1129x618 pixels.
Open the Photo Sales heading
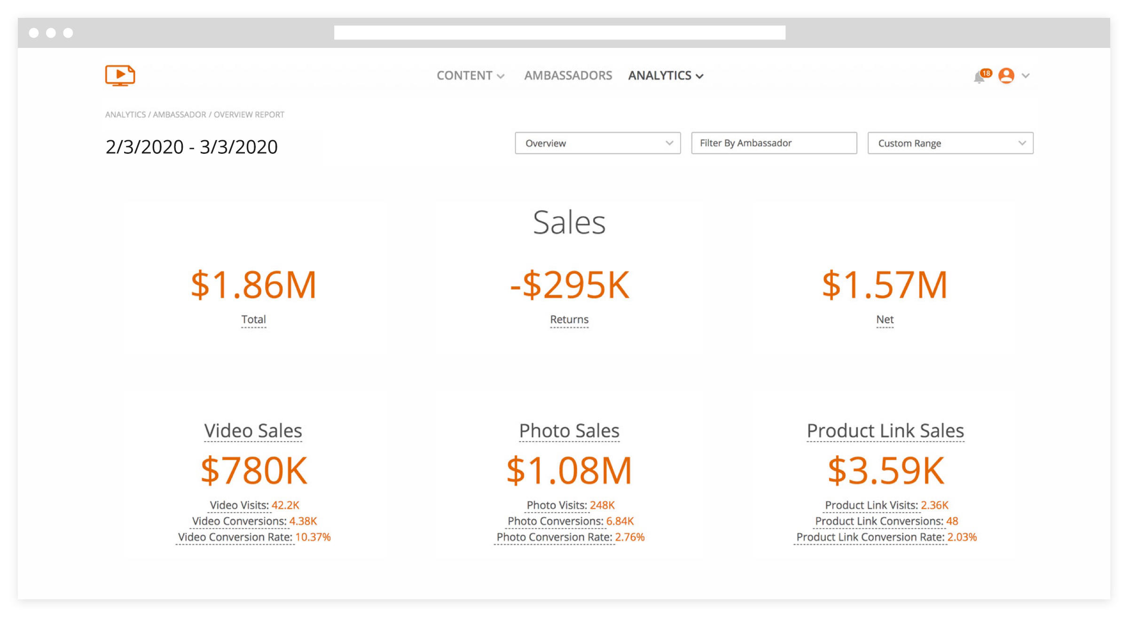click(569, 431)
